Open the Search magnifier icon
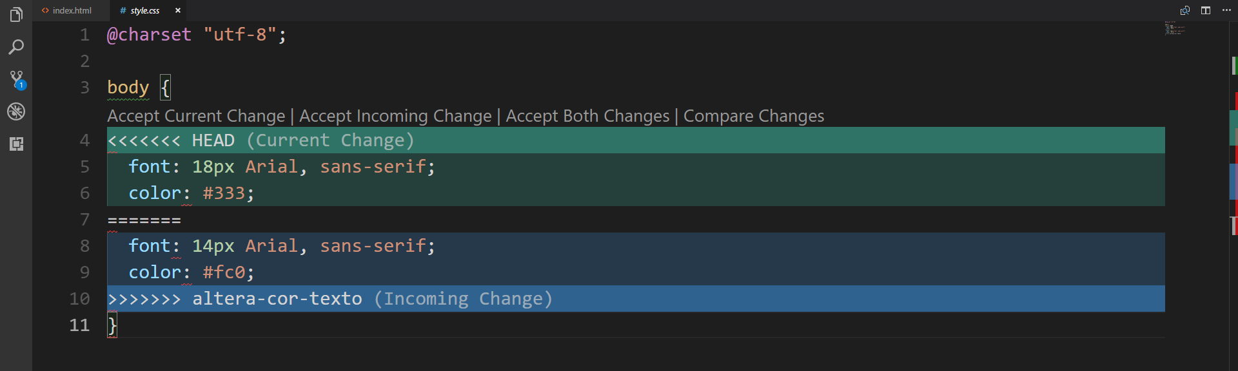 coord(16,47)
